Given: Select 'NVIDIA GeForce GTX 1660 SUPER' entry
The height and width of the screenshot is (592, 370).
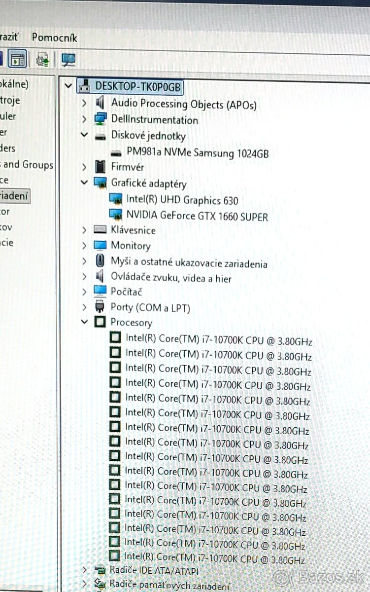Looking at the screenshot, I should click(x=197, y=216).
